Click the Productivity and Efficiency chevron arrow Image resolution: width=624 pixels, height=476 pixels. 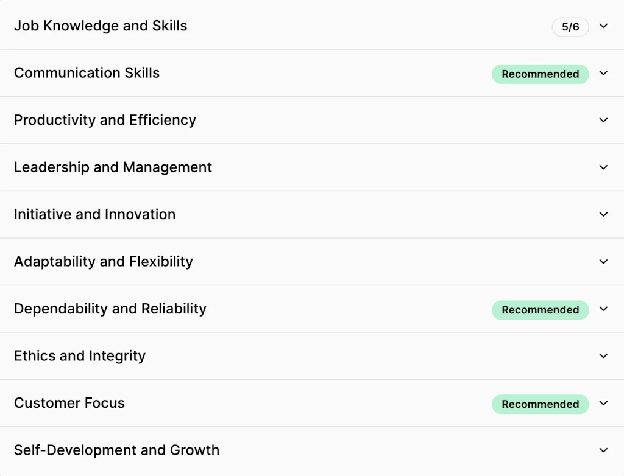click(603, 120)
